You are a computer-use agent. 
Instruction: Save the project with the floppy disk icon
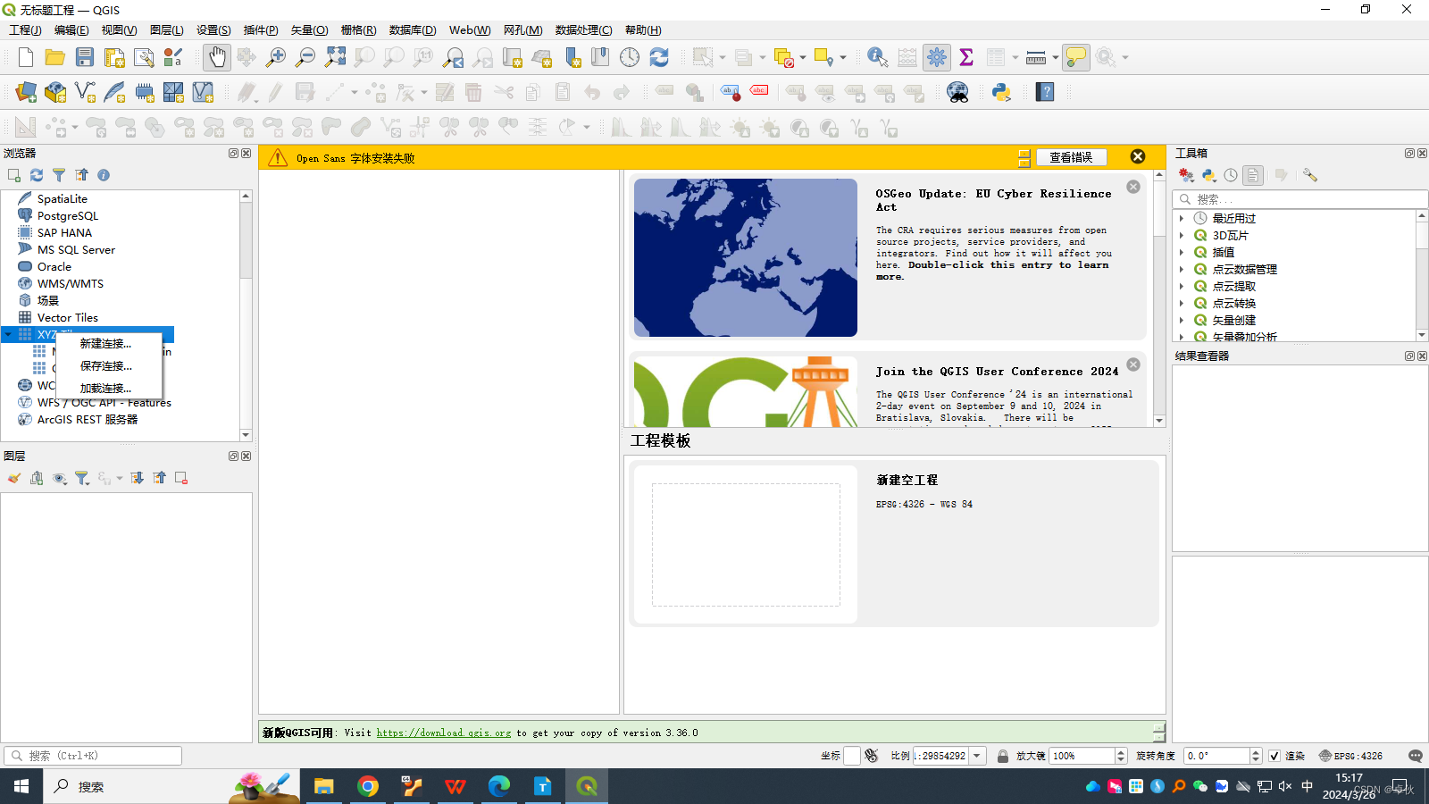click(x=85, y=57)
